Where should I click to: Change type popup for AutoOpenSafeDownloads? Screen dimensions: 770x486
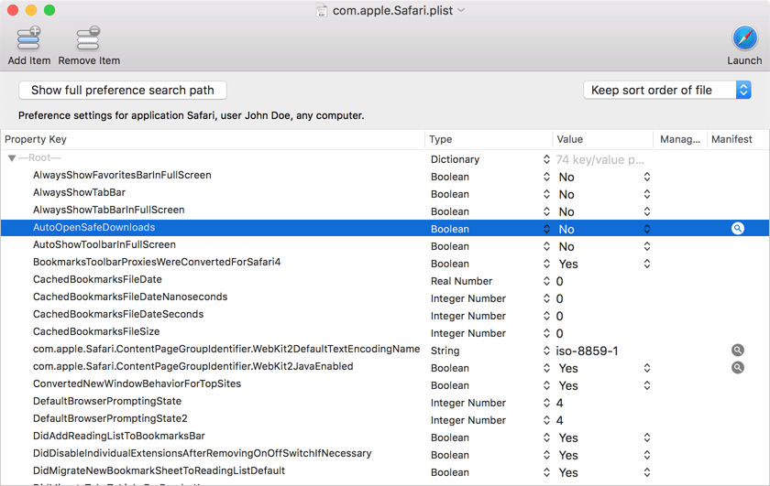point(546,229)
